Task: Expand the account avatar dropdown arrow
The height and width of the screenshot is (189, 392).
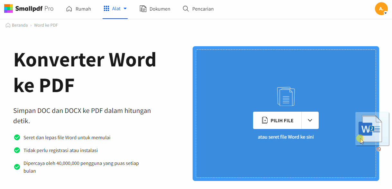Action: (x=385, y=13)
